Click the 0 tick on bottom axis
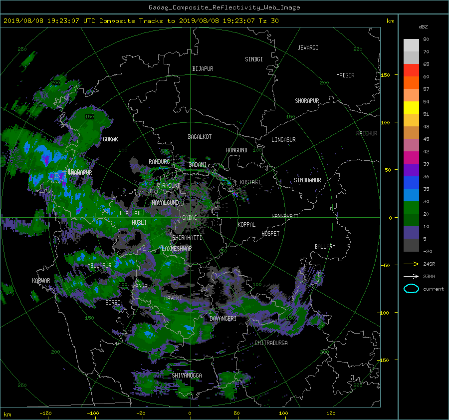Image resolution: width=449 pixels, height=420 pixels. coord(190,414)
